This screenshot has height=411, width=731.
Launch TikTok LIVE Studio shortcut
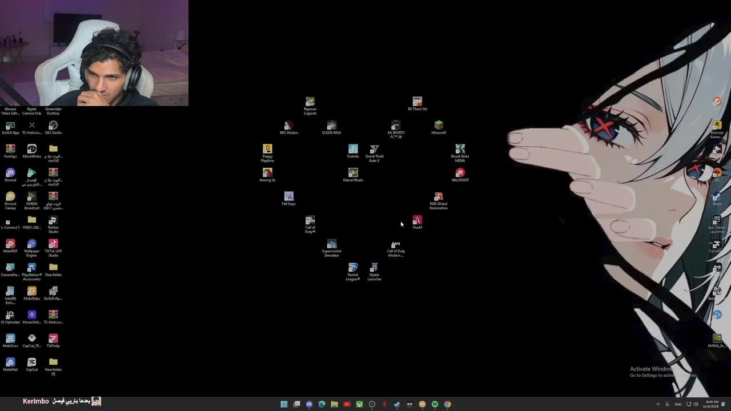[53, 248]
